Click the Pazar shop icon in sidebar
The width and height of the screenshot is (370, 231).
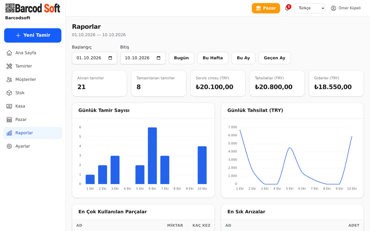tap(9, 119)
